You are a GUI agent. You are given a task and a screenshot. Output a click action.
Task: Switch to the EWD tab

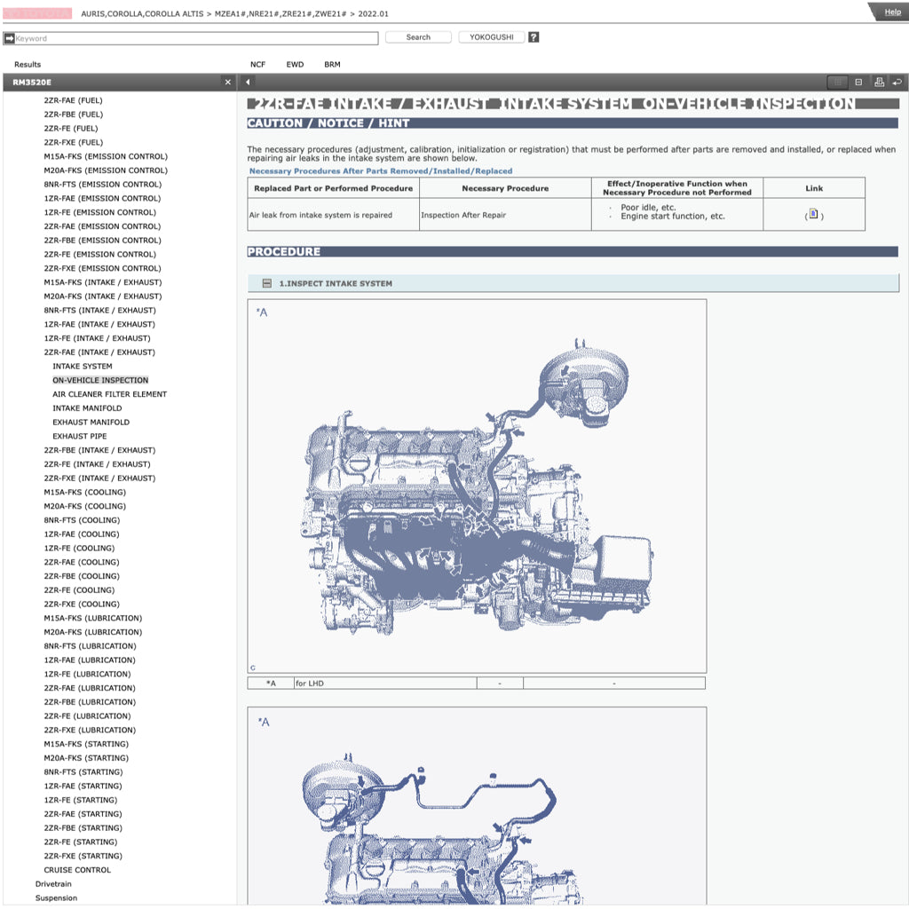(x=294, y=64)
